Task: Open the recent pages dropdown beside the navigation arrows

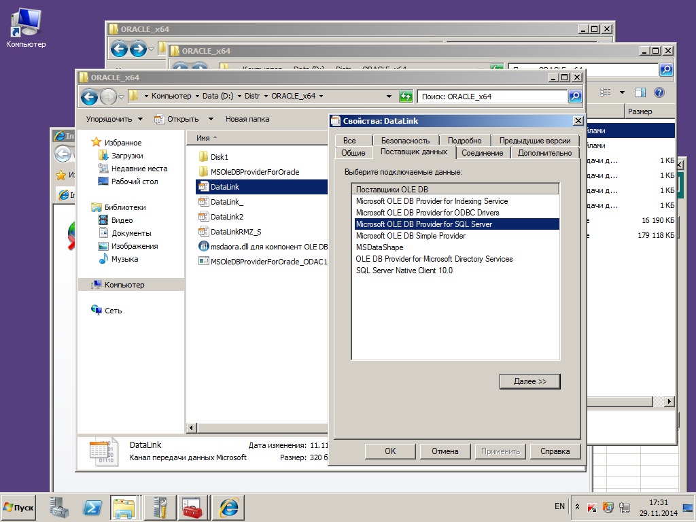Action: tap(121, 97)
